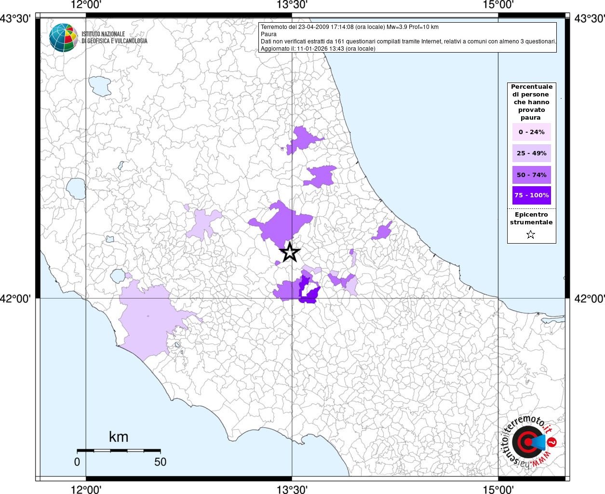The image size is (605, 494).
Task: Click the 'Epicentro strumentale' legend label
Action: click(531, 219)
